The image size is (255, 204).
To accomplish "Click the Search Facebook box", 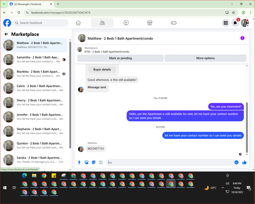I will click(x=41, y=23).
